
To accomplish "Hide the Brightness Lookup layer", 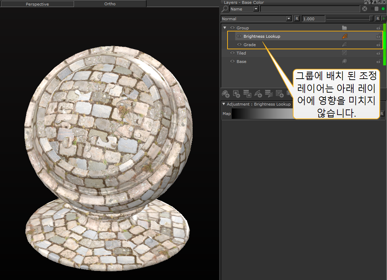I will click(239, 36).
